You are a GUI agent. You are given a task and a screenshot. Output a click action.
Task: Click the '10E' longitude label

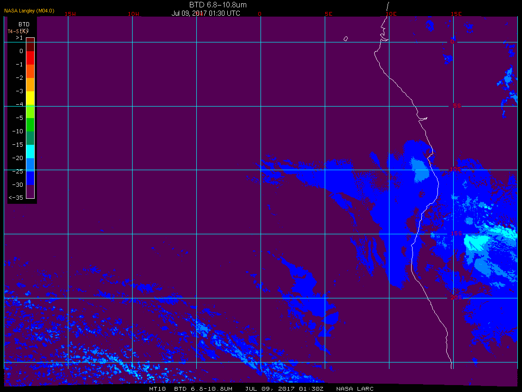click(391, 14)
